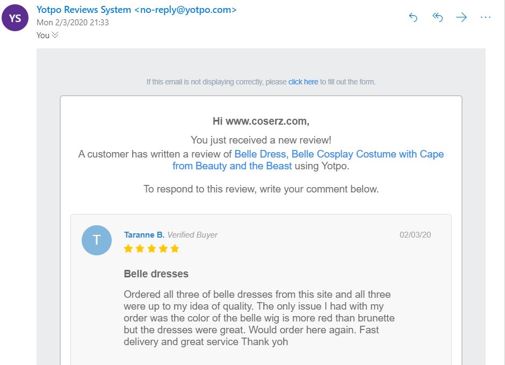Click the Verified Buyer label
505x365 pixels.
192,235
